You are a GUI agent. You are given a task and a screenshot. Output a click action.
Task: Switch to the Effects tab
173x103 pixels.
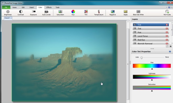pos(49,7)
